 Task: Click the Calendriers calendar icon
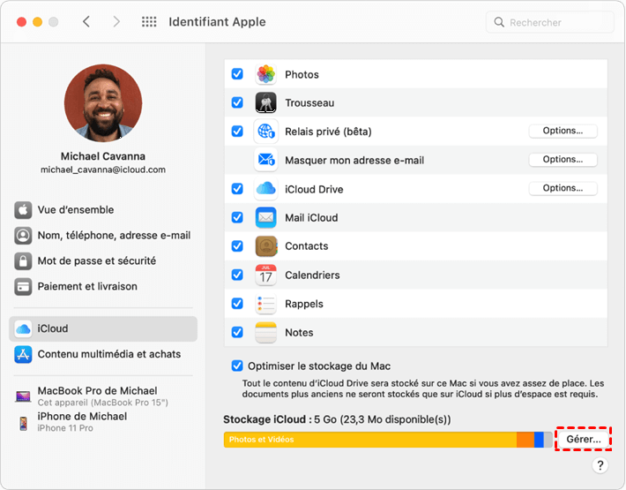pyautogui.click(x=265, y=275)
